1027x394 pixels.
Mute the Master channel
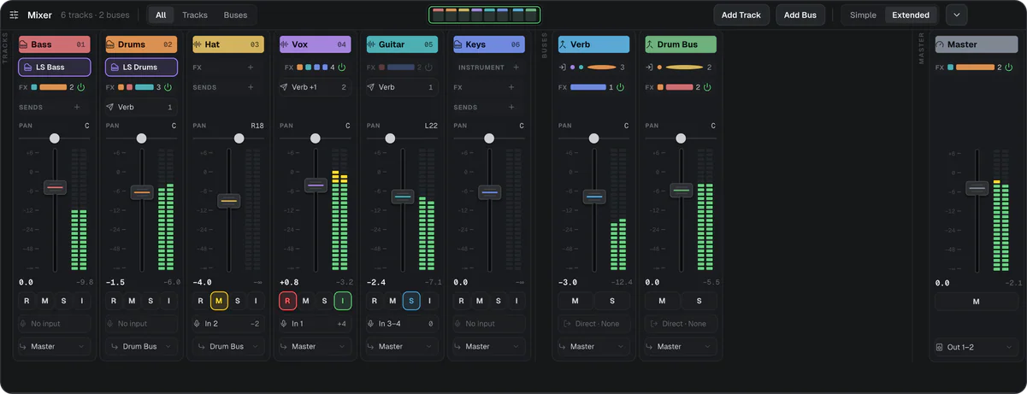(976, 301)
